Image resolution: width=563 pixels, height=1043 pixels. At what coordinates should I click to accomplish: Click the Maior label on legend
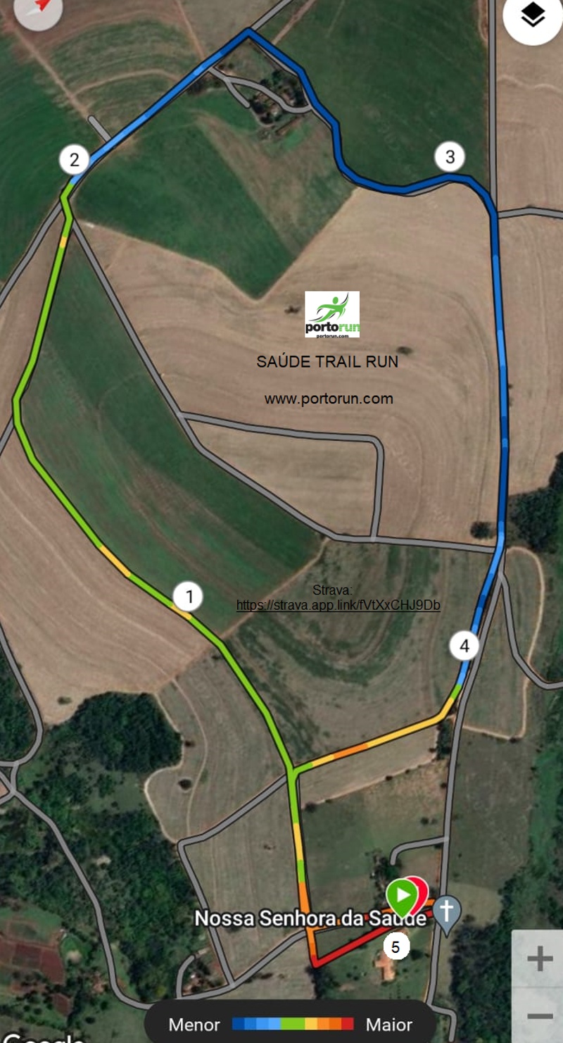click(x=389, y=1025)
